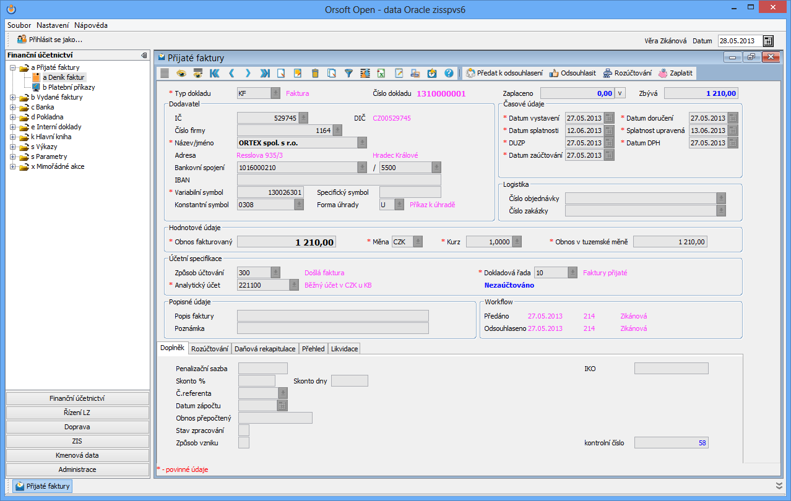The image size is (791, 501).
Task: Open the Kmenová data module
Action: click(x=77, y=455)
